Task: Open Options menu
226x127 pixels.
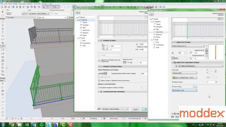Action: click(30, 4)
